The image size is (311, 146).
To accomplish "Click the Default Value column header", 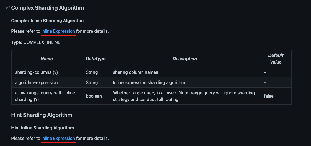I will [x=276, y=59].
